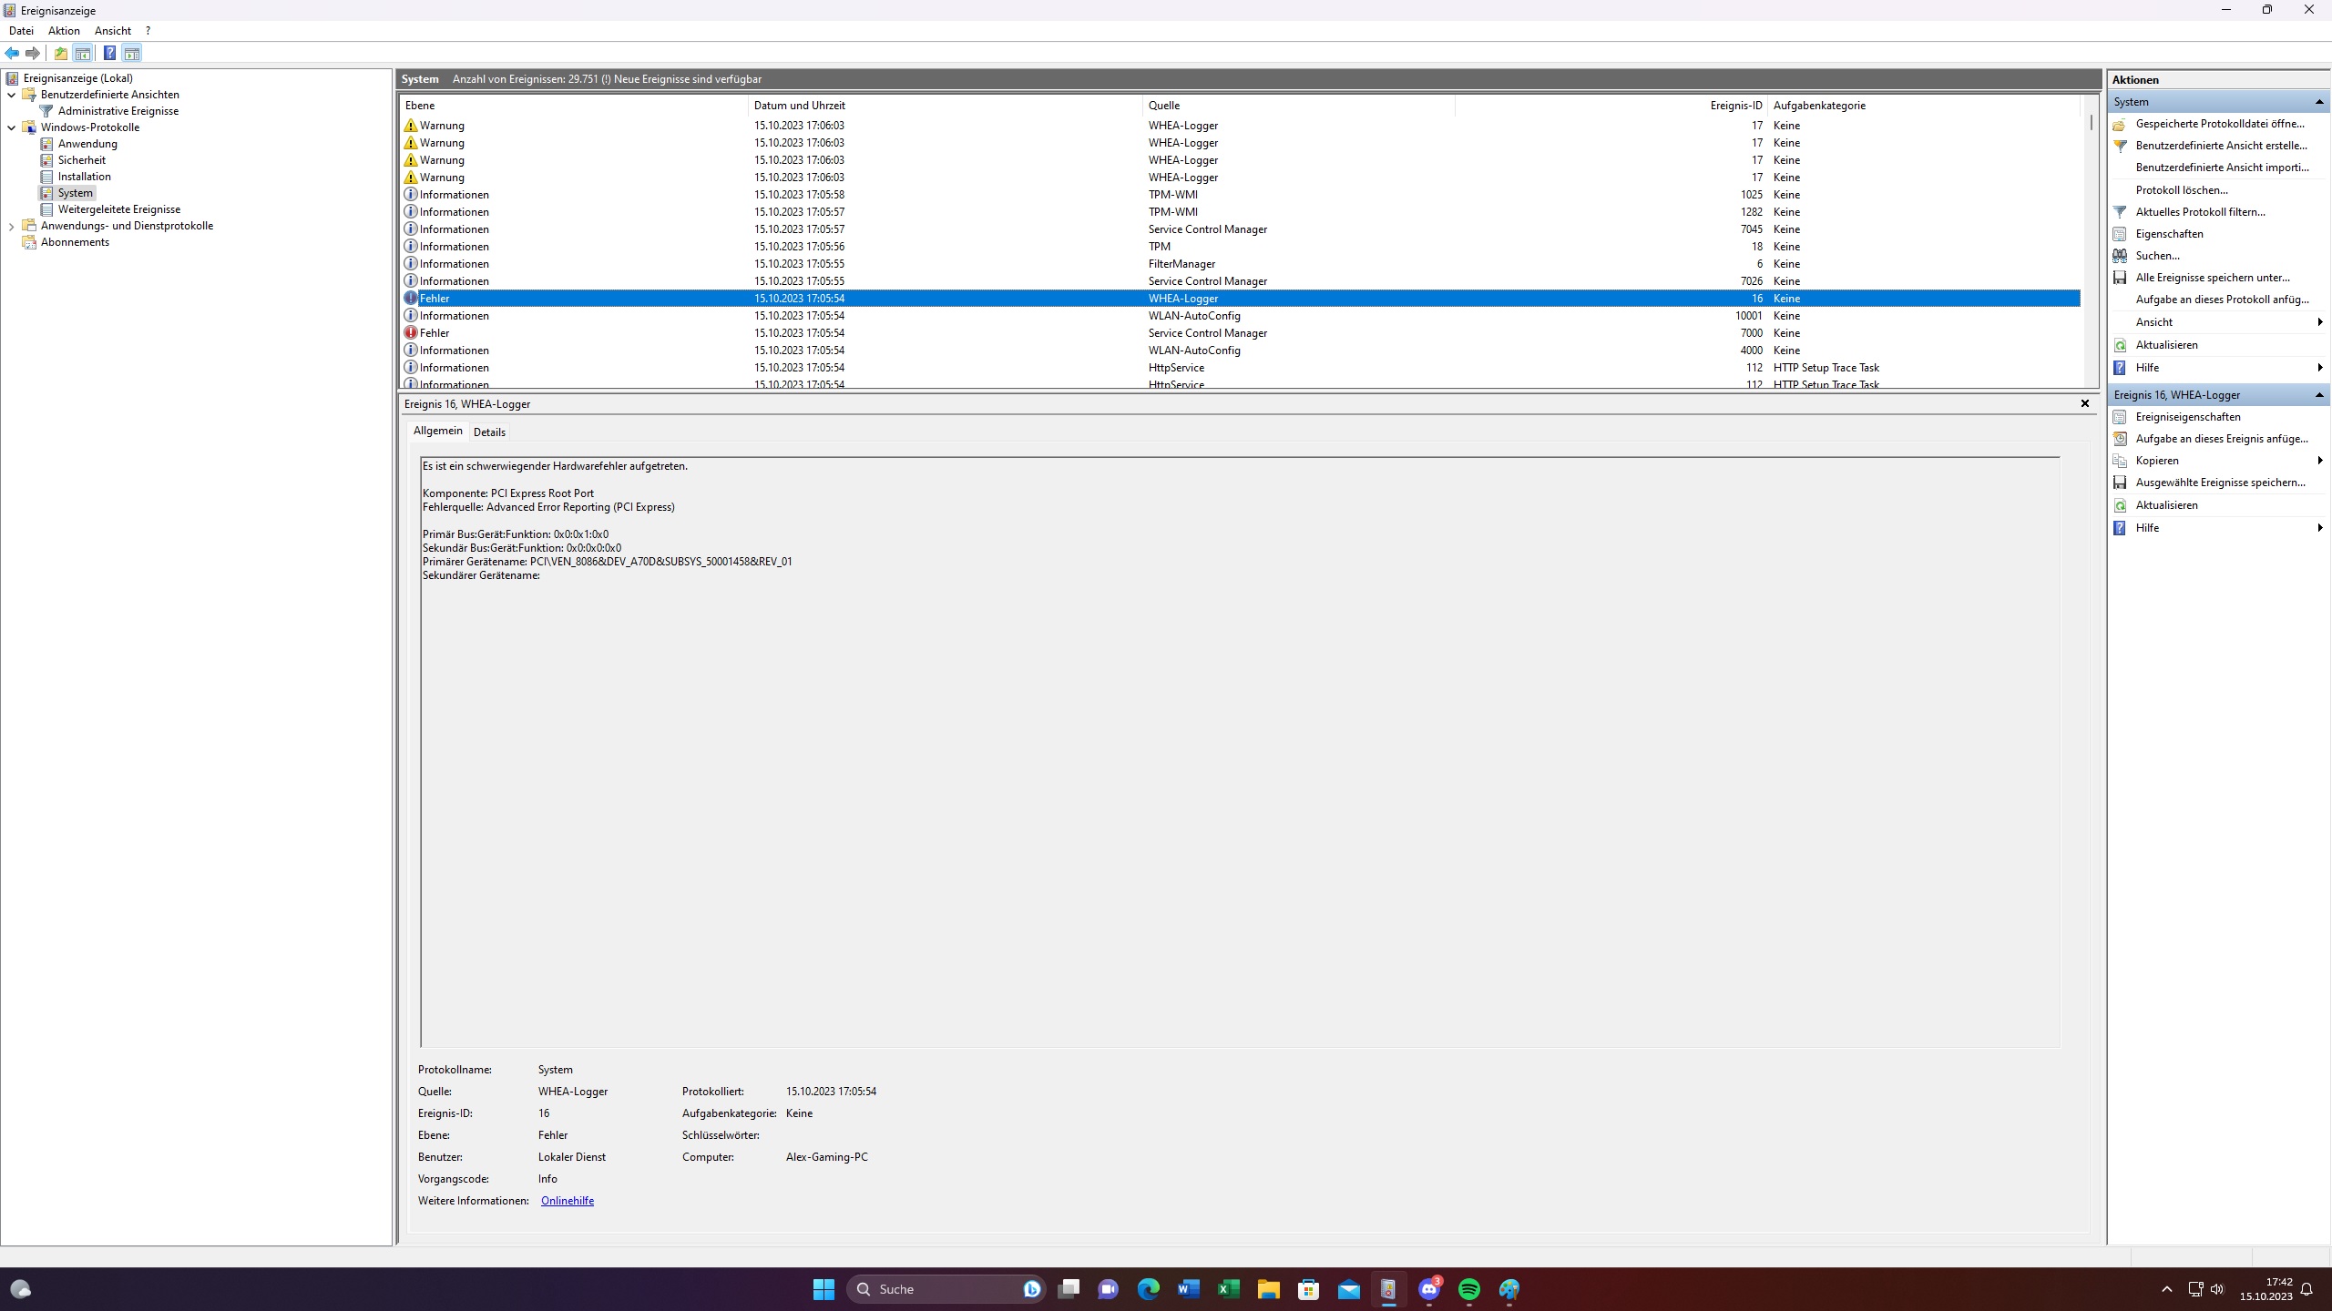
Task: Open the Kopieren submenu arrow
Action: (2319, 461)
